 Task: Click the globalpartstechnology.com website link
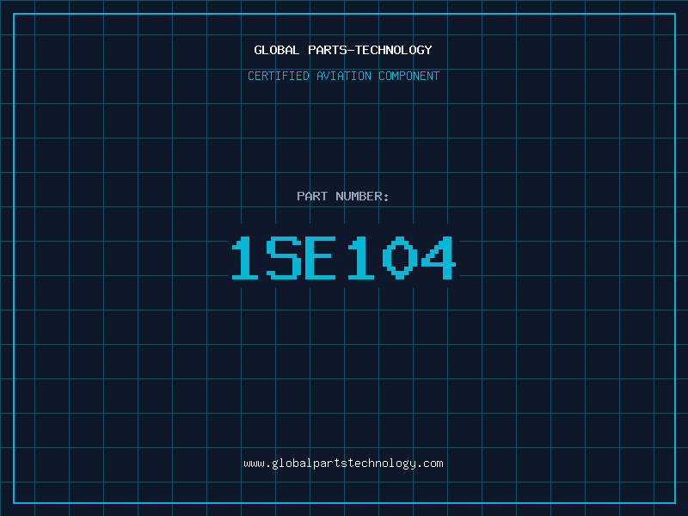pyautogui.click(x=343, y=464)
